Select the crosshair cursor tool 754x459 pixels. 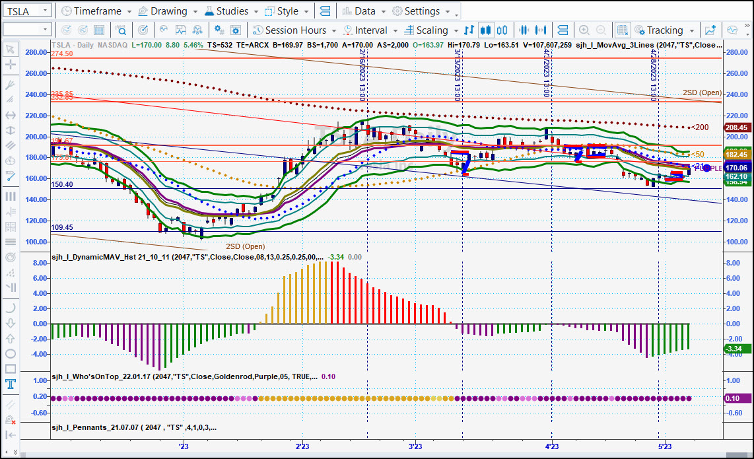[10, 65]
